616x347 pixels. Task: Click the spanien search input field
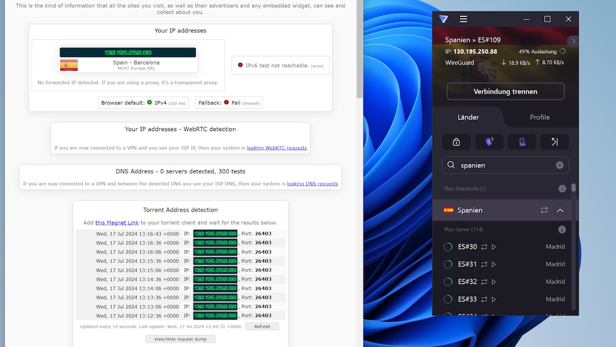[x=505, y=165]
